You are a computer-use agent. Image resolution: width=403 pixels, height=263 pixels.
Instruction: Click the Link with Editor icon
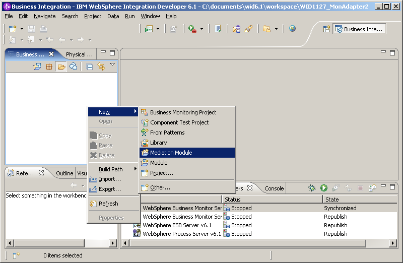(101, 67)
